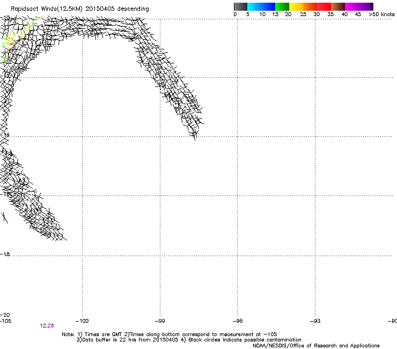Click the cyan 5-10 knots color swatch
This screenshot has width=397, height=349.
pos(254,6)
